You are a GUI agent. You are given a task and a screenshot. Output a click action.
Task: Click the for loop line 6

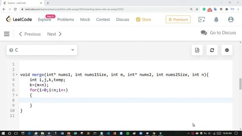coord(49,90)
